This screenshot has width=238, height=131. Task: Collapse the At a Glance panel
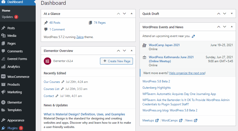point(131,14)
